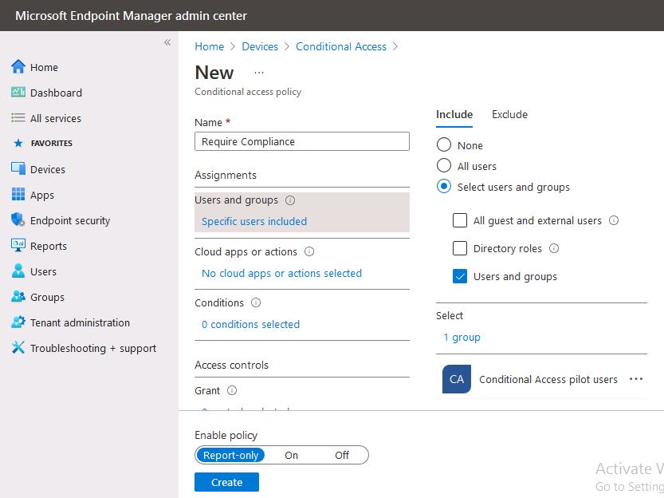Click the Devices breadcrumb link
The height and width of the screenshot is (498, 664).
point(260,46)
